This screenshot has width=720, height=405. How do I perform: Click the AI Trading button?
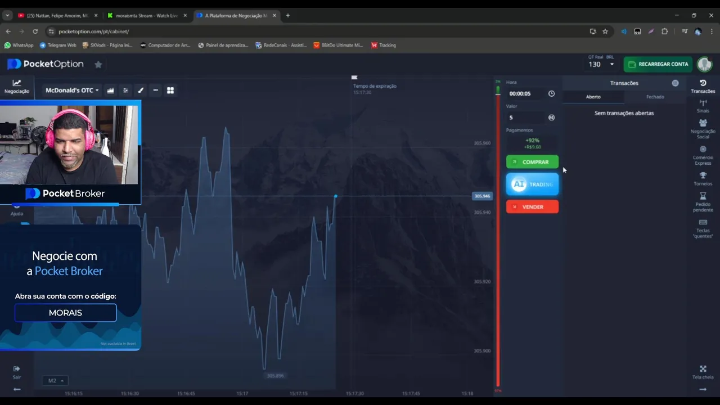pos(532,184)
